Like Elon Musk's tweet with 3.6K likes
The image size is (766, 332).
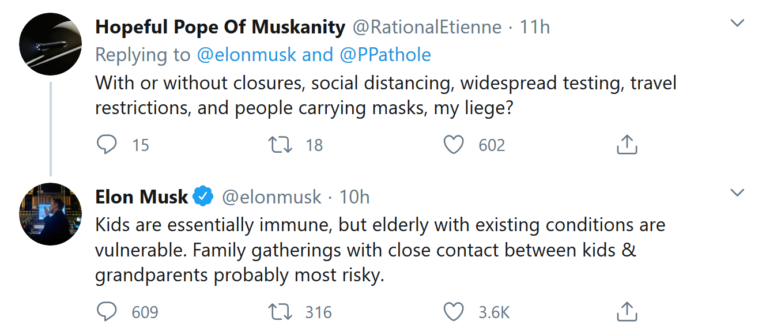[454, 312]
